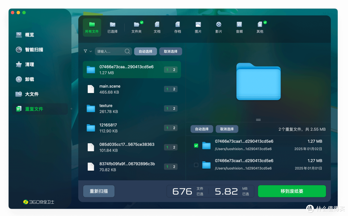Click the folder icon of the 01月01日 duplicate
The height and width of the screenshot is (216, 348).
pos(206,165)
